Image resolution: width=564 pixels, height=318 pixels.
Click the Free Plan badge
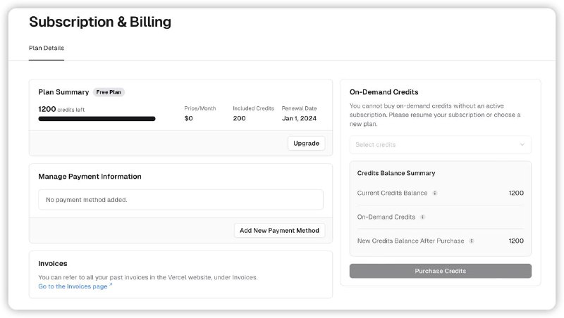pos(109,92)
